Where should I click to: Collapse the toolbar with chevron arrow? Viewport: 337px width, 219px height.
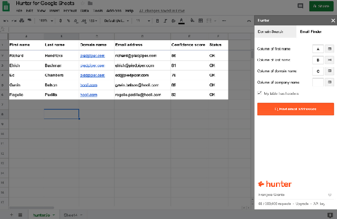pyautogui.click(x=249, y=21)
